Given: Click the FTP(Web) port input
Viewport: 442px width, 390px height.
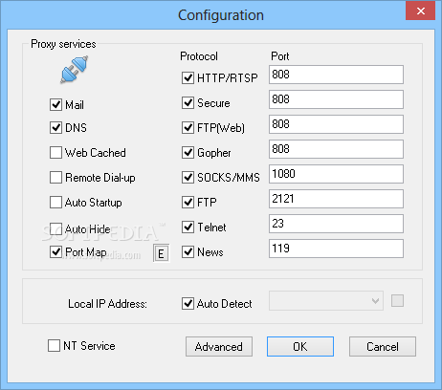Looking at the screenshot, I should click(x=336, y=124).
